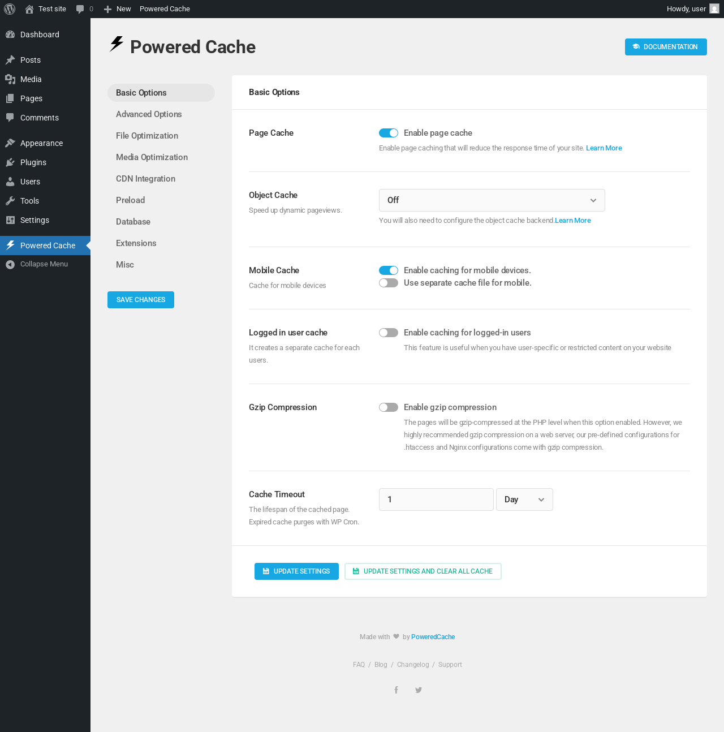Expand the Cache Timeout unit dropdown

(524, 500)
